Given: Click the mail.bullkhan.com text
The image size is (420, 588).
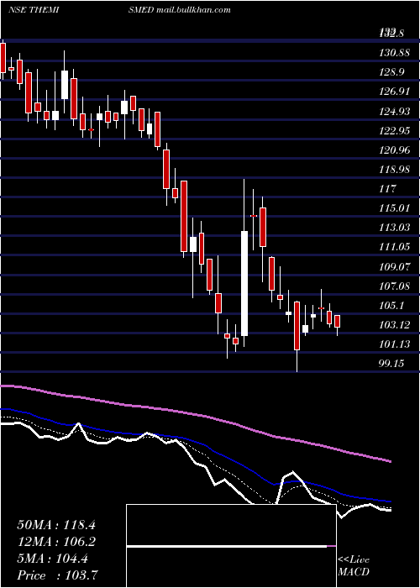Looking at the screenshot, I should 192,10.
